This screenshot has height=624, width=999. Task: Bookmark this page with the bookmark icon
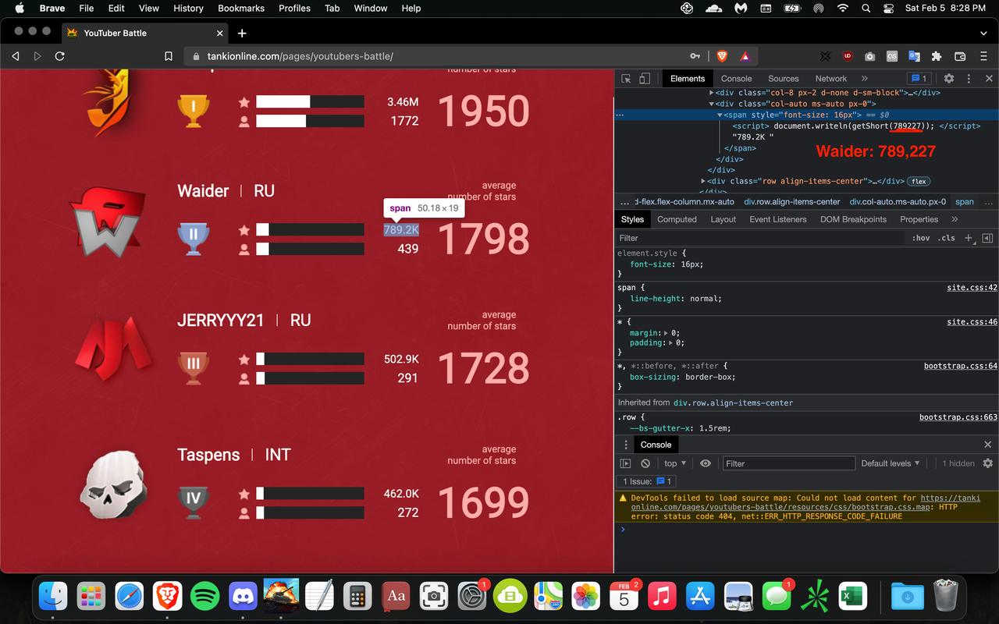point(169,56)
